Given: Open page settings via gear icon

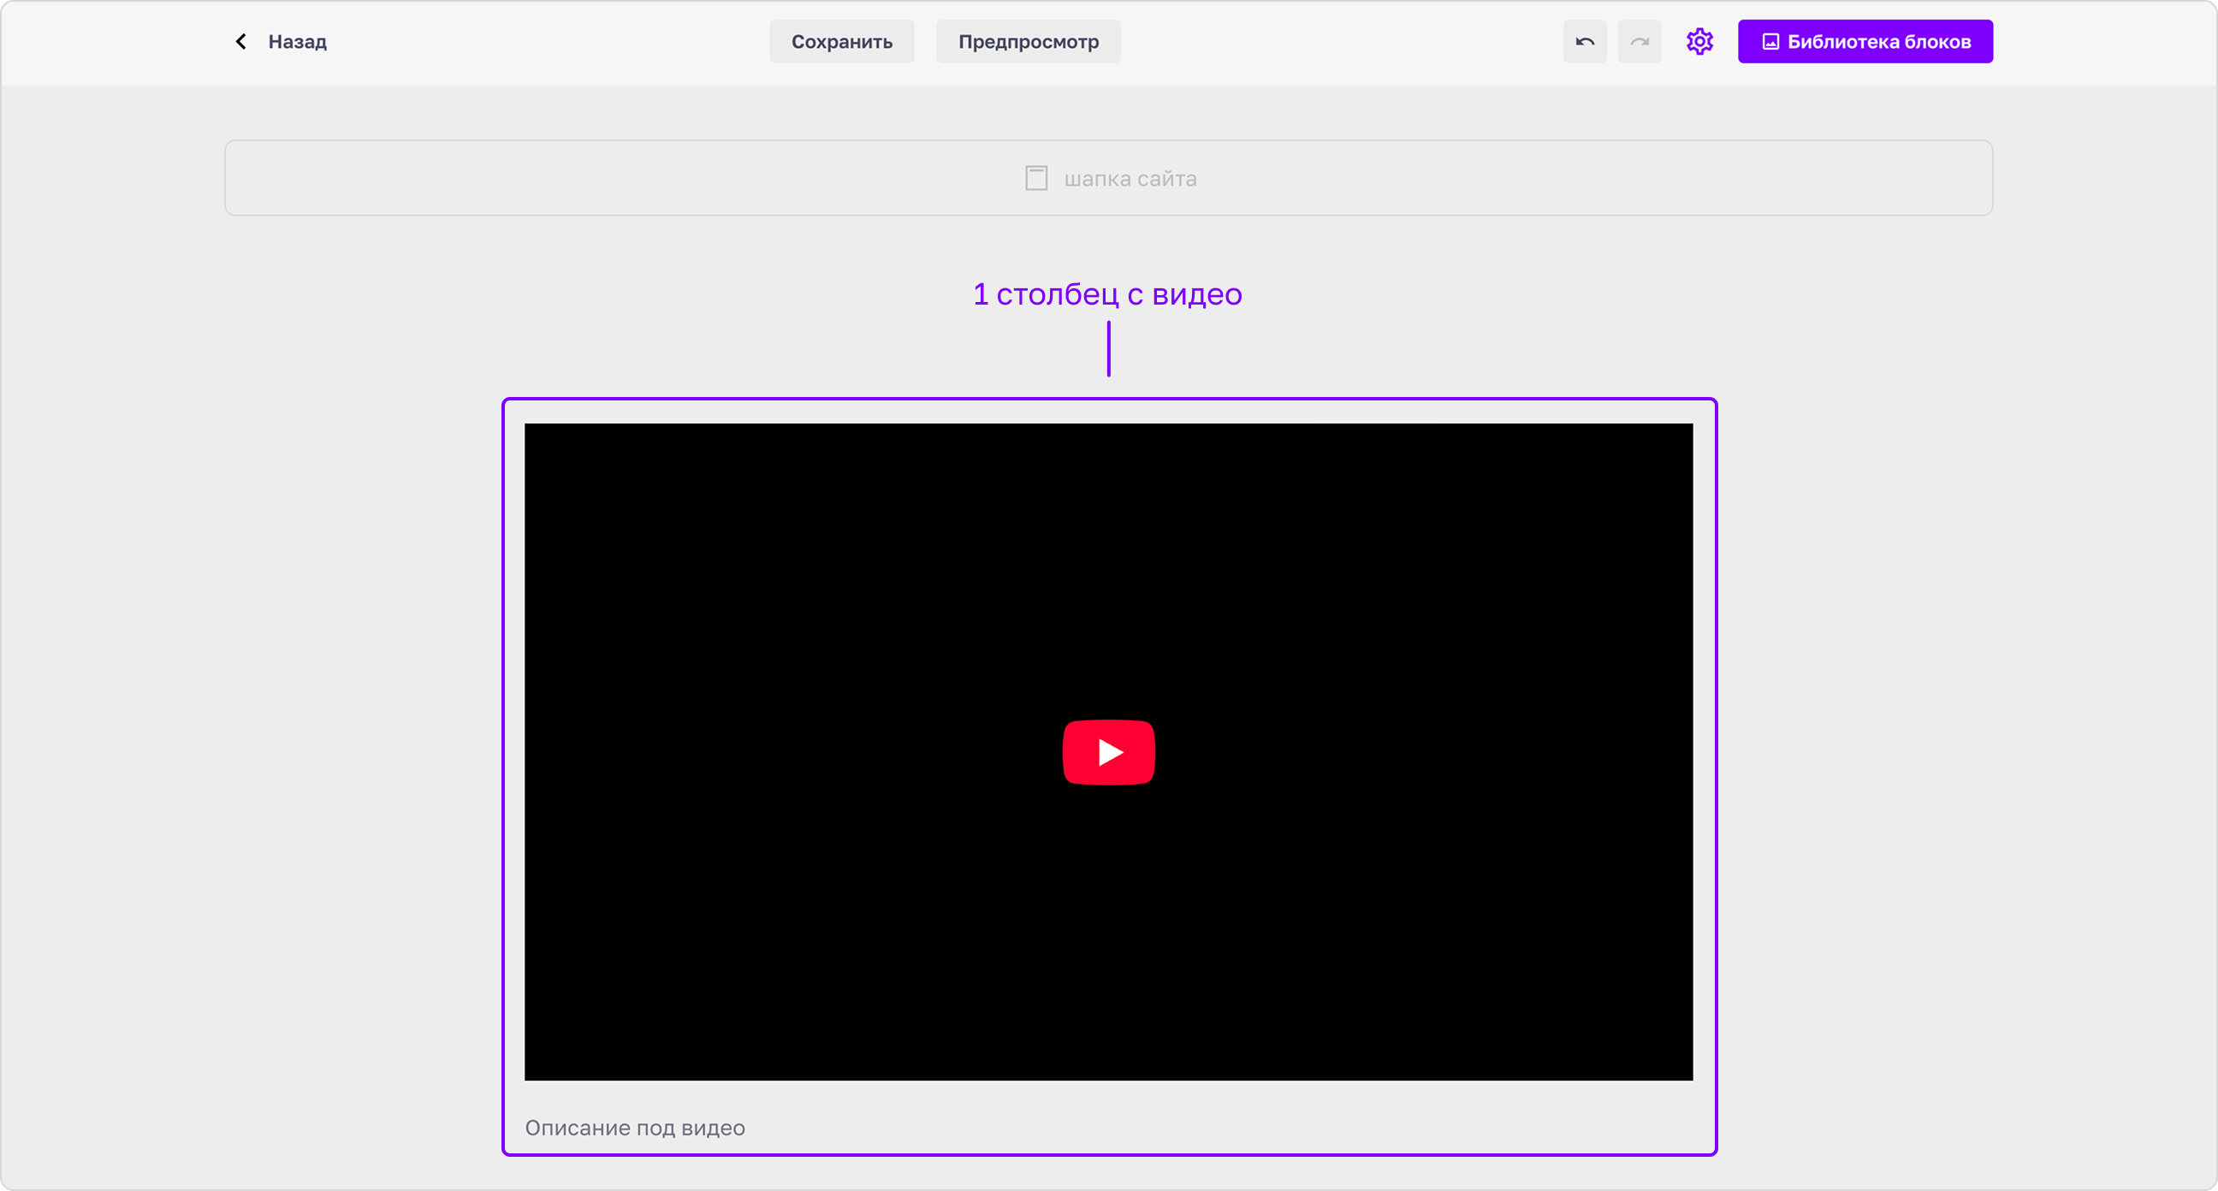Looking at the screenshot, I should pyautogui.click(x=1699, y=41).
